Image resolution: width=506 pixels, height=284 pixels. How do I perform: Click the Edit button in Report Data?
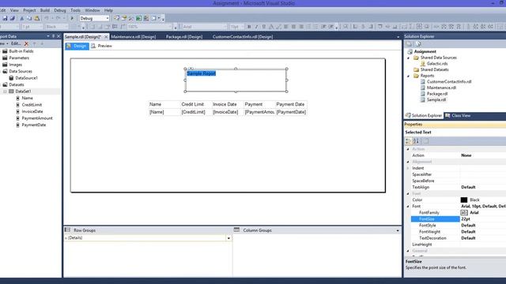click(x=16, y=43)
